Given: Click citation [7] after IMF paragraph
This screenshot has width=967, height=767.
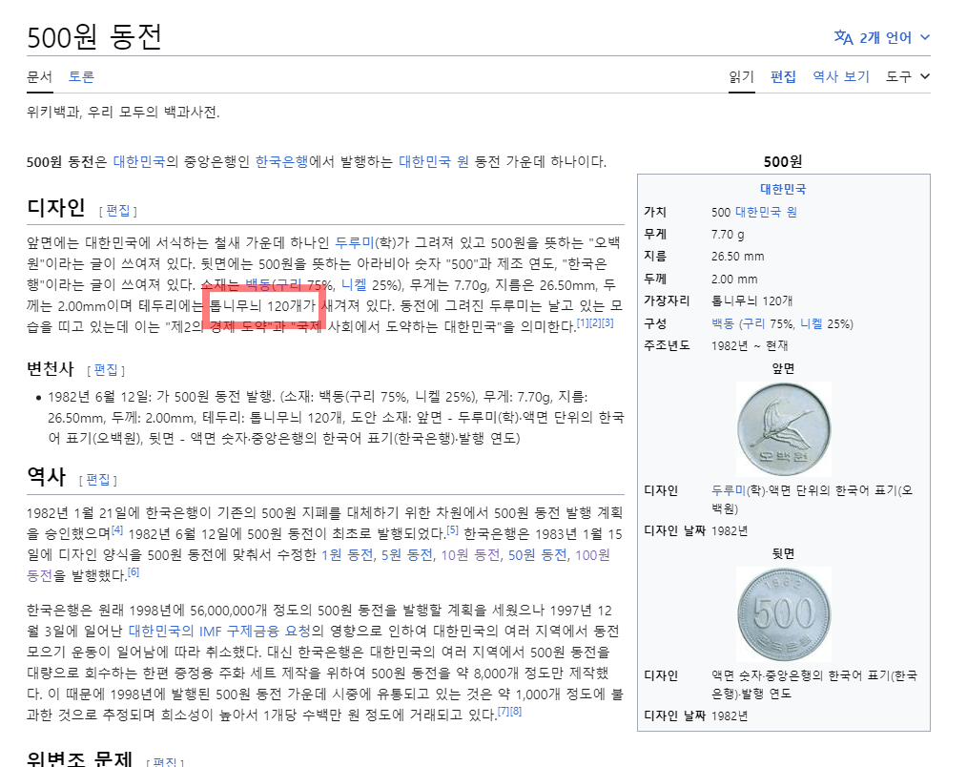Looking at the screenshot, I should tap(504, 711).
